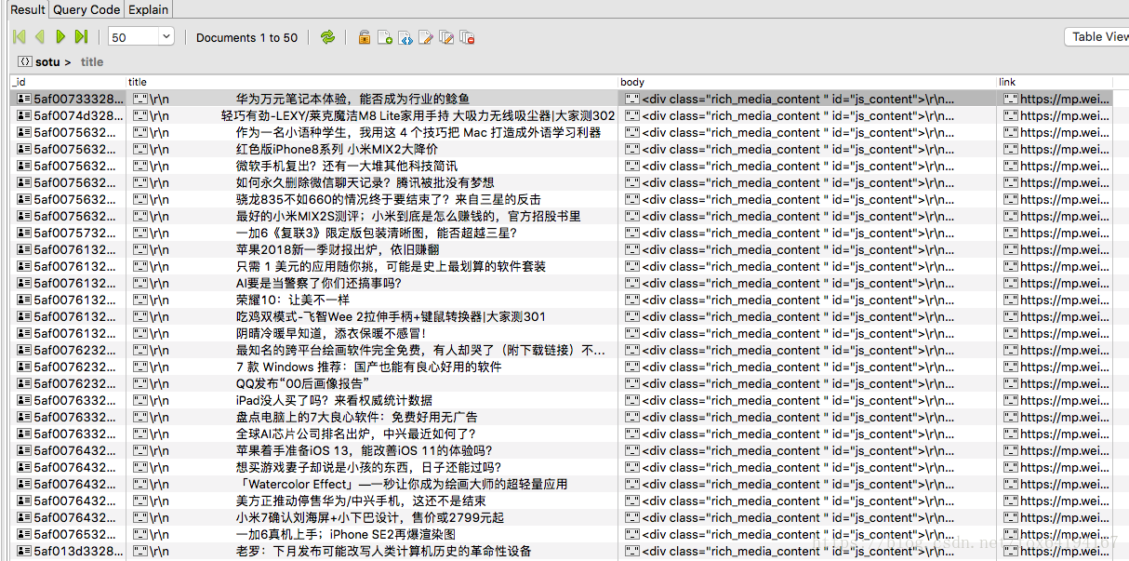The width and height of the screenshot is (1129, 561).
Task: Select title 小米7确认刘海屏+小下巴设计
Action: coord(370,517)
